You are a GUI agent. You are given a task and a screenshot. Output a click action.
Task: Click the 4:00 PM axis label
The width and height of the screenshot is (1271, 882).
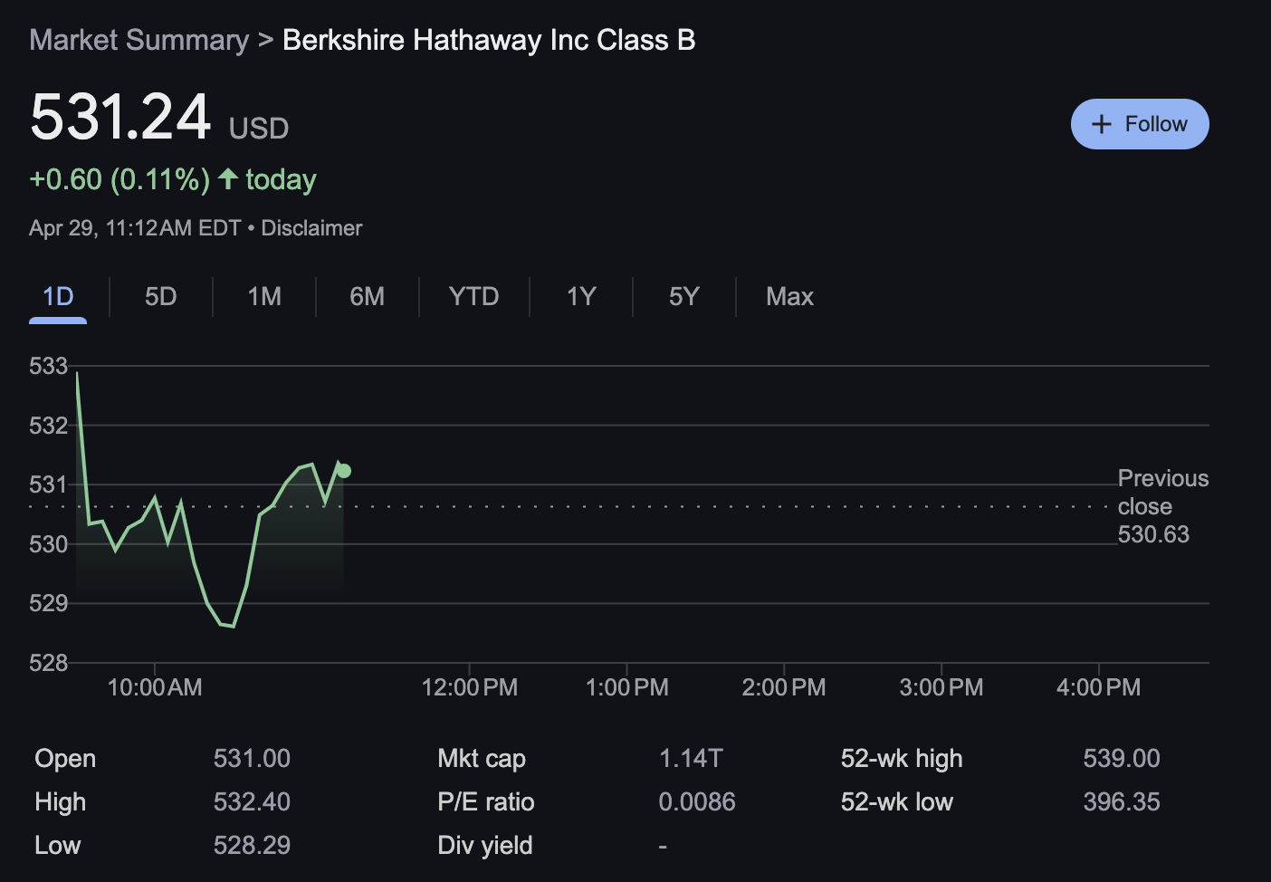coord(1099,687)
